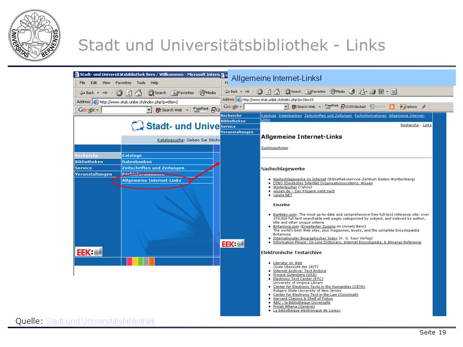The height and width of the screenshot is (347, 463).
Task: Open View menu in left browser window
Action: (x=106, y=83)
